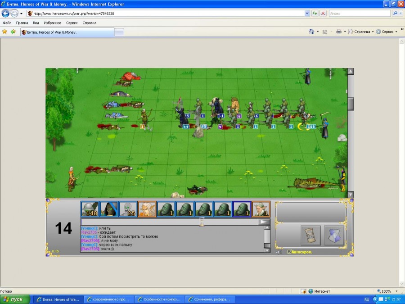Open the 100% zoom level dropdown
This screenshot has width=405, height=304.
(397, 291)
